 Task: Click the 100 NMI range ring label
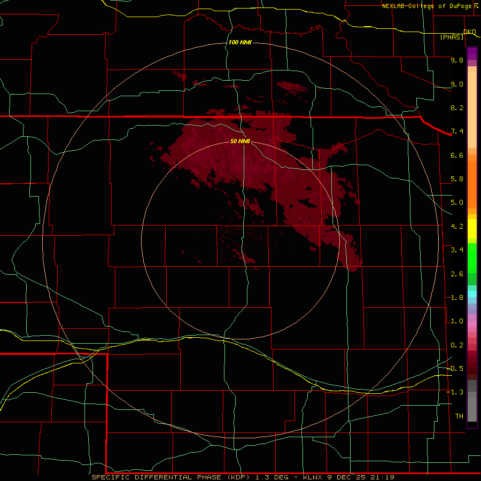point(240,42)
